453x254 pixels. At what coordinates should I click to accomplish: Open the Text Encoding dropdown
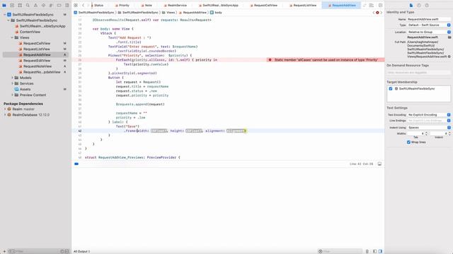coord(429,114)
